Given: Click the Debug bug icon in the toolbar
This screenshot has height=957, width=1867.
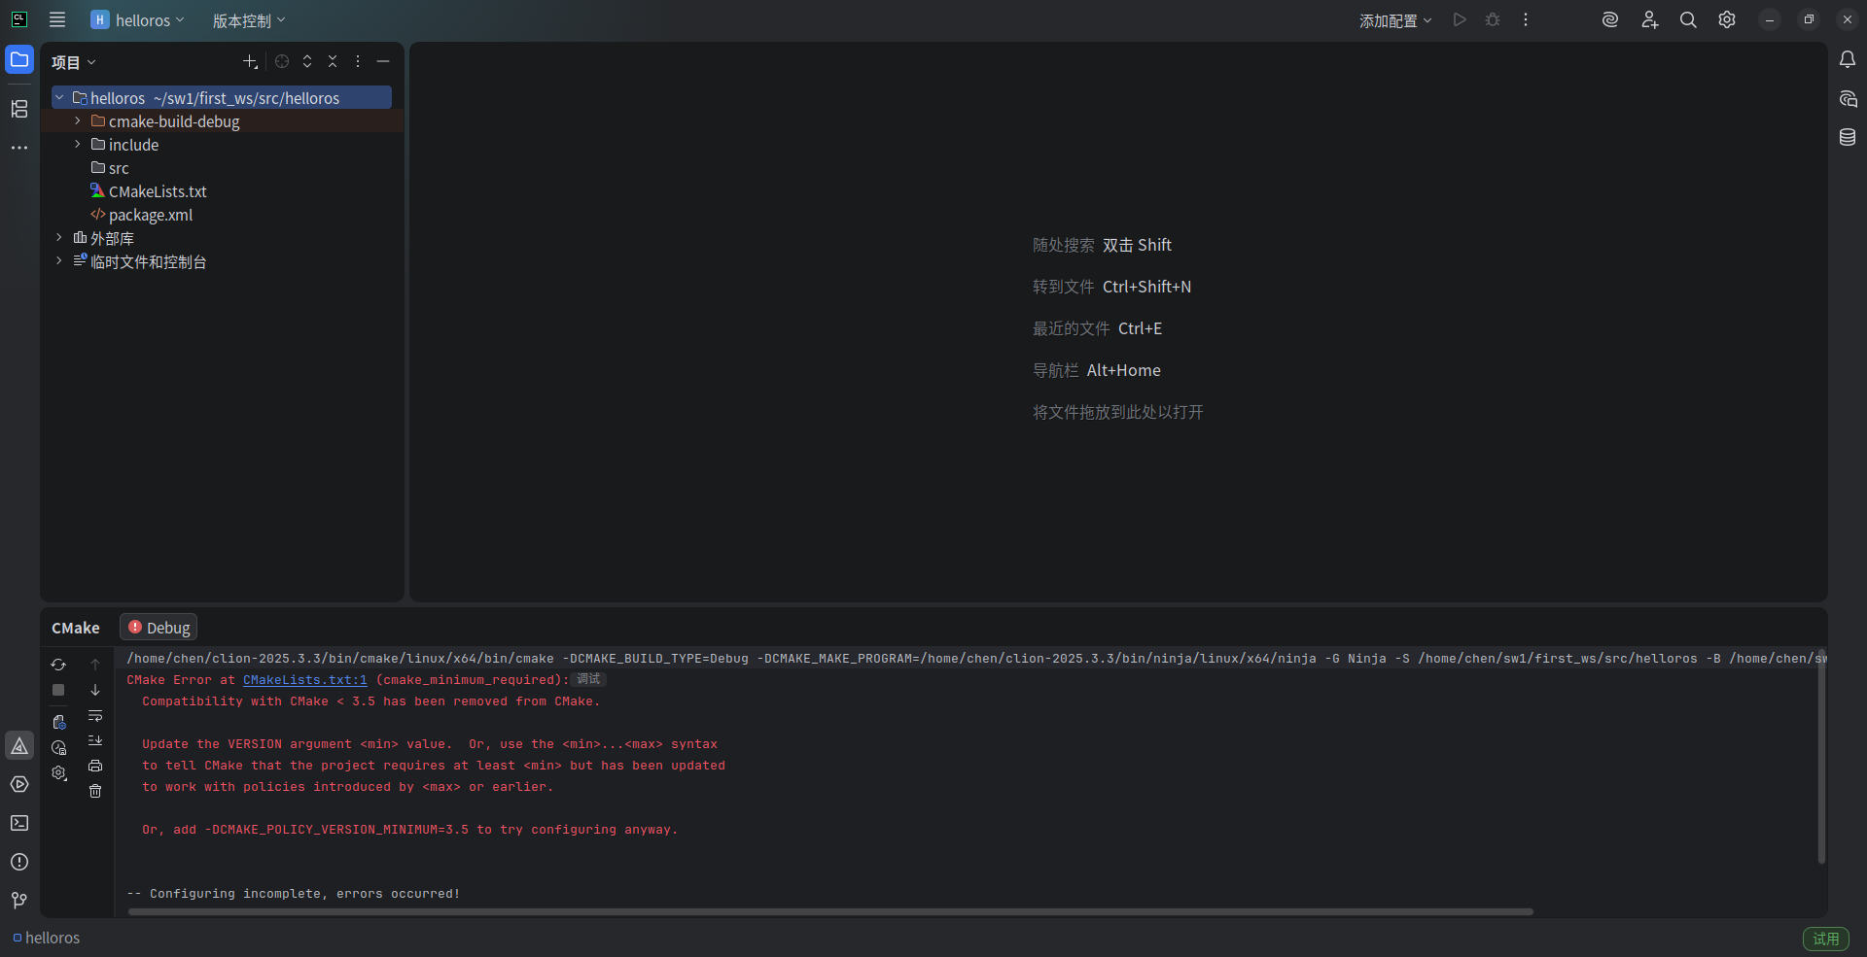Looking at the screenshot, I should pyautogui.click(x=1493, y=19).
